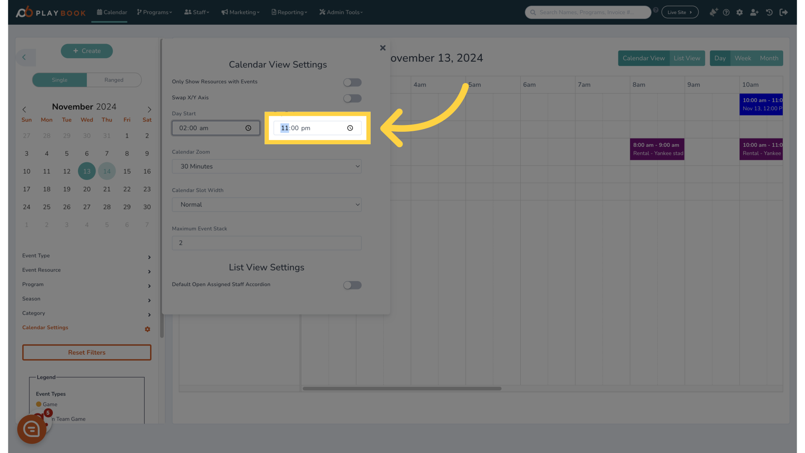Switch to Month calendar view
805x453 pixels.
(x=769, y=57)
